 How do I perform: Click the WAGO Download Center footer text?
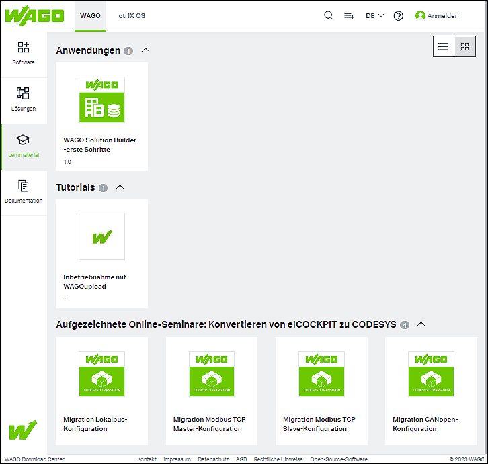click(34, 459)
